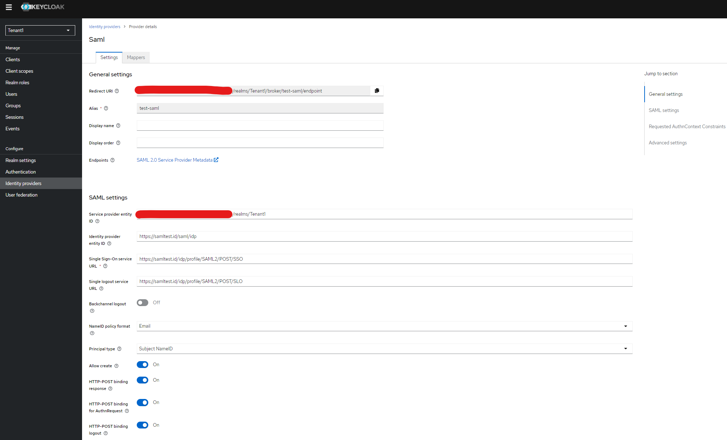The height and width of the screenshot is (440, 727).
Task: Open the hamburger navigation menu
Action: 9,7
